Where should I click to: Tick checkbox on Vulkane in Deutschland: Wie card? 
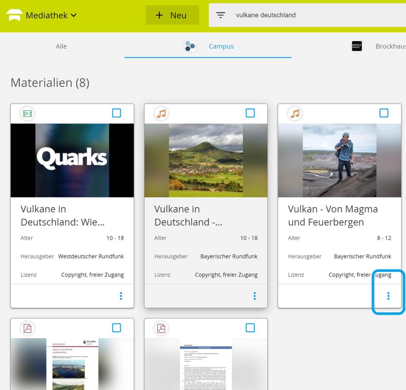tap(117, 113)
